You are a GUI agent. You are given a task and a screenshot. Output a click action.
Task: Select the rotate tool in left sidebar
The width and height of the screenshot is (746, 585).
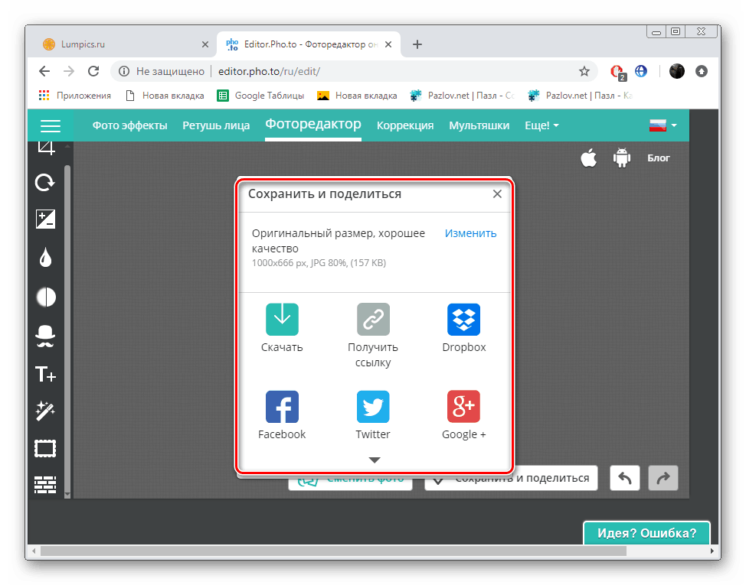point(45,182)
